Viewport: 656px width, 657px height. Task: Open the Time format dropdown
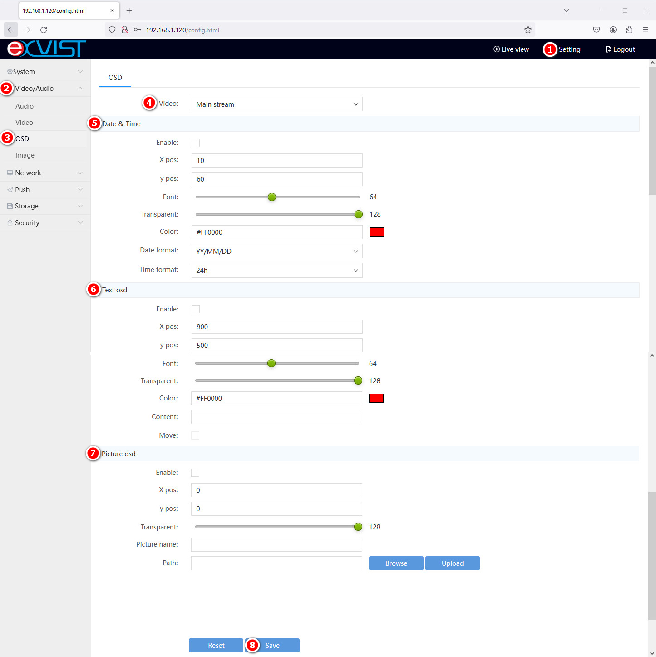click(x=277, y=270)
